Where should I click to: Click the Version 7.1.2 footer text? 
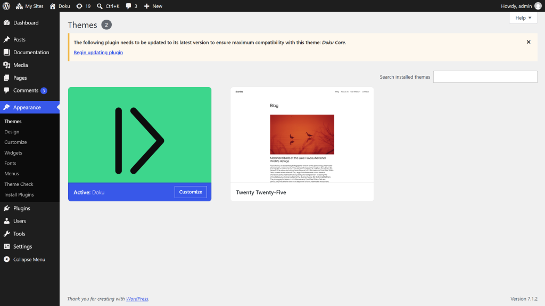pyautogui.click(x=524, y=299)
